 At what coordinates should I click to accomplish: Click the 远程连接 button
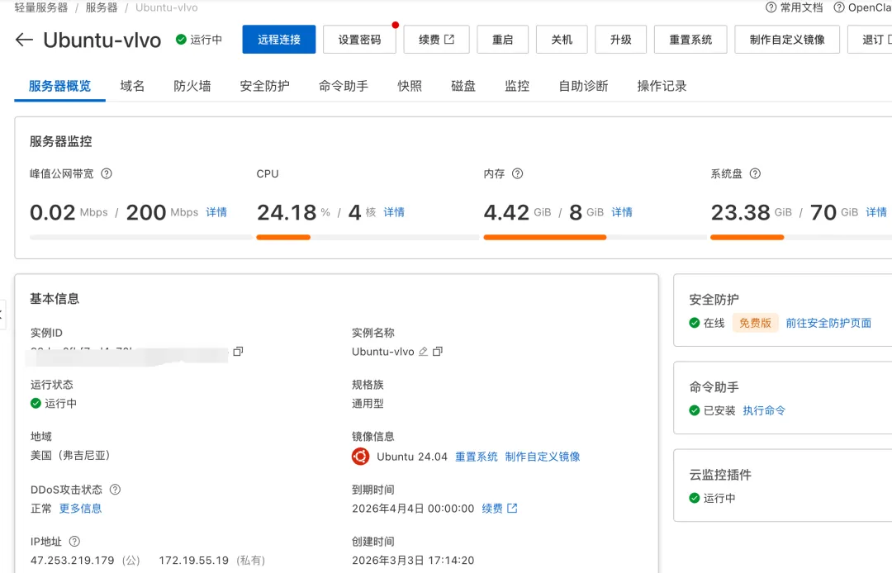coord(279,40)
